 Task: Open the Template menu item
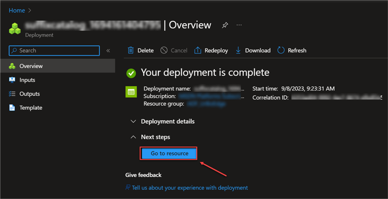[31, 108]
